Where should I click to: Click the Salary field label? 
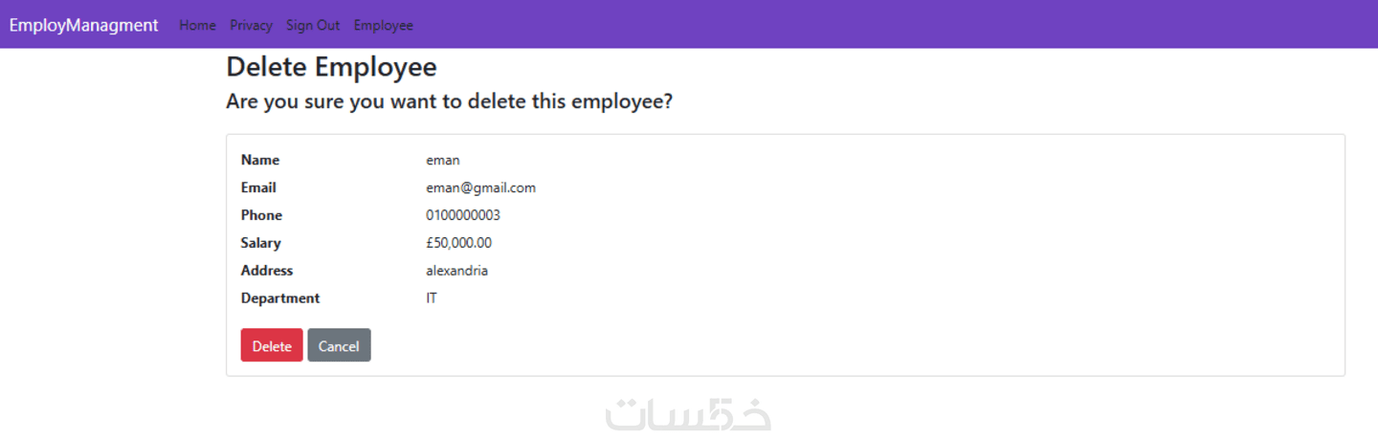coord(260,243)
